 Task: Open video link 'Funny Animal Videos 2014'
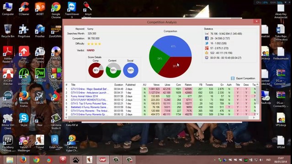pyautogui.click(x=84, y=96)
